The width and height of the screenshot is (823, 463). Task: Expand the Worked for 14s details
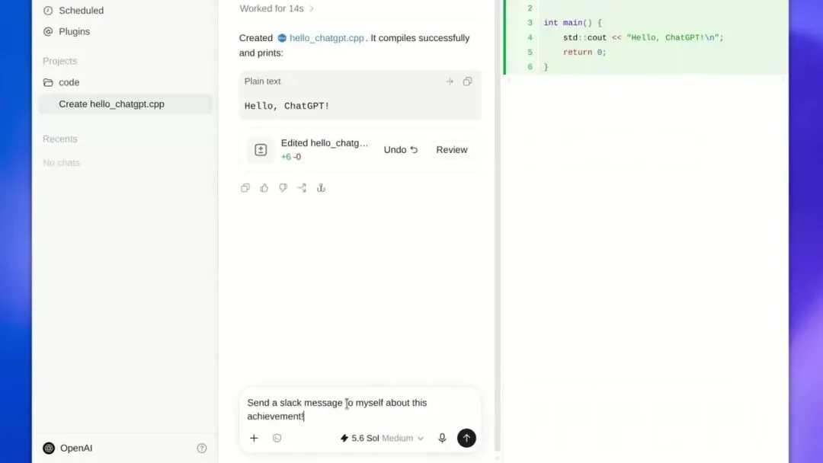tap(276, 8)
